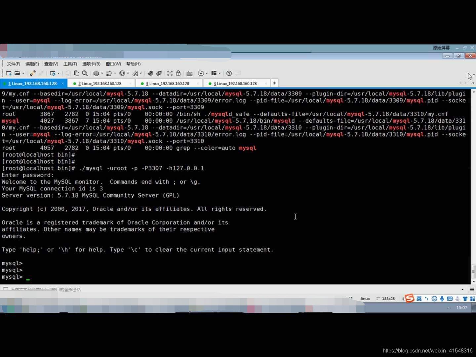Click the 133x28 terminal size status entry

[x=385, y=298]
